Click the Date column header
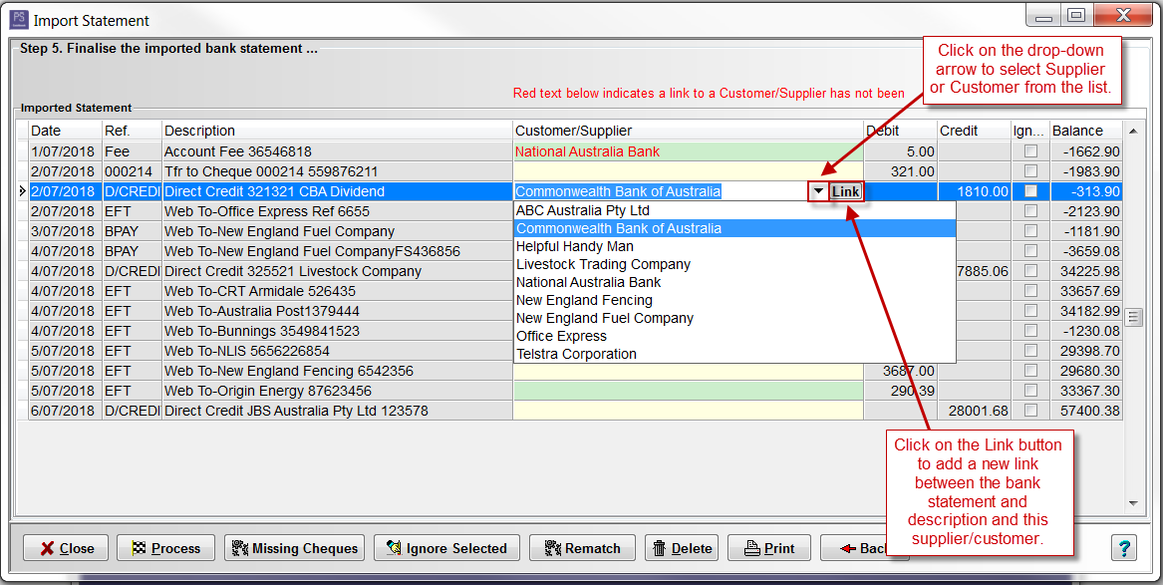 coord(65,131)
